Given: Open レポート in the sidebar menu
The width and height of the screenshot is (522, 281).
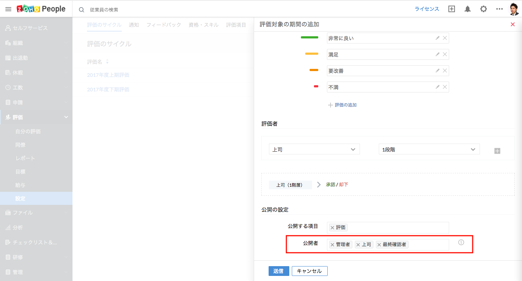Looking at the screenshot, I should pyautogui.click(x=25, y=158).
